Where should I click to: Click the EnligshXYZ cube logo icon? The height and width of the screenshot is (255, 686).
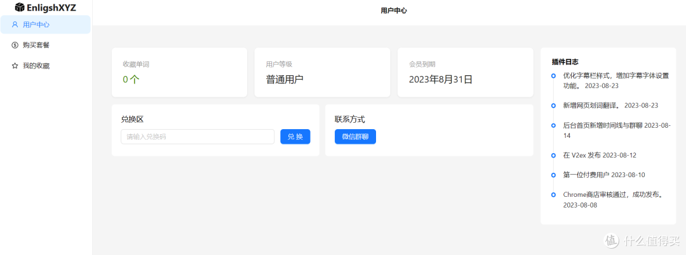coord(20,6)
